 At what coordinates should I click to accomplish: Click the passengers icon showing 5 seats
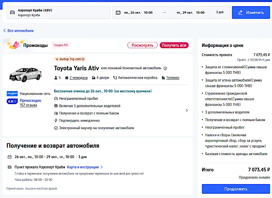(56, 78)
